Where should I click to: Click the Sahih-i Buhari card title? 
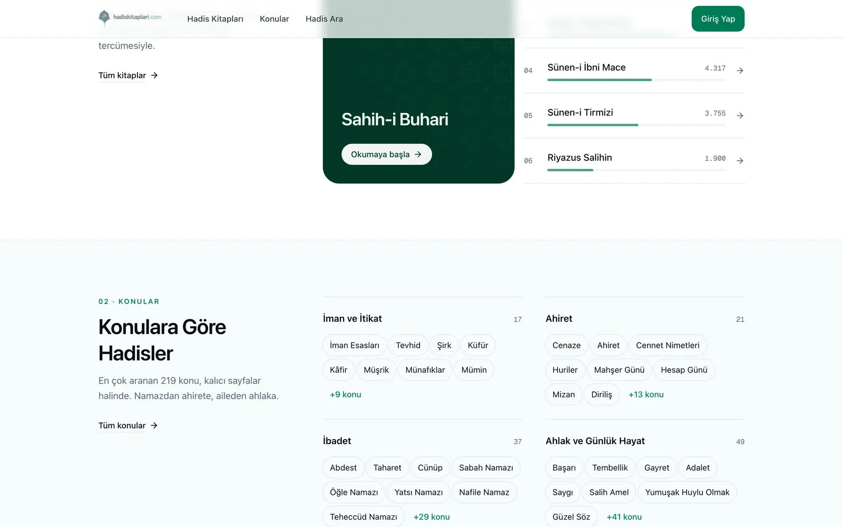pos(395,120)
